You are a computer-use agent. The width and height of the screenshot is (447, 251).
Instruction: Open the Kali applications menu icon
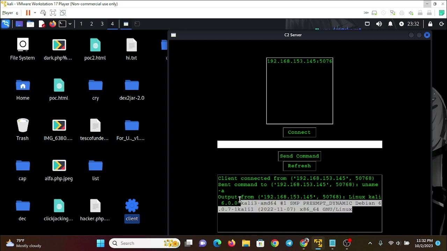pos(6,24)
